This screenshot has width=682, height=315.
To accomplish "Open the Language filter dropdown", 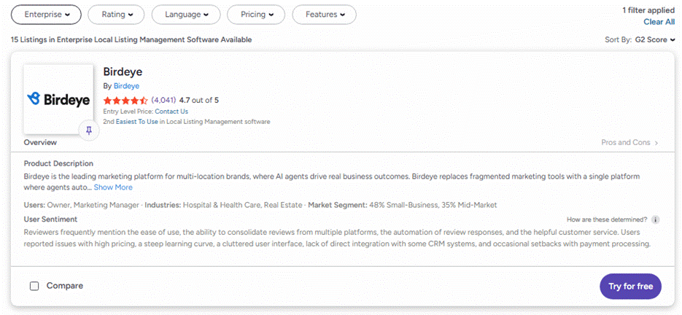I will point(186,15).
